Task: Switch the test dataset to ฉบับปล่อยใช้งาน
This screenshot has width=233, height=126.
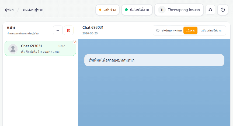Action: pos(211,30)
